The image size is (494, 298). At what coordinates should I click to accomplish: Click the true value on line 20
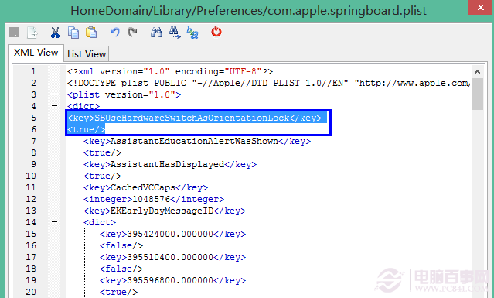[118, 292]
